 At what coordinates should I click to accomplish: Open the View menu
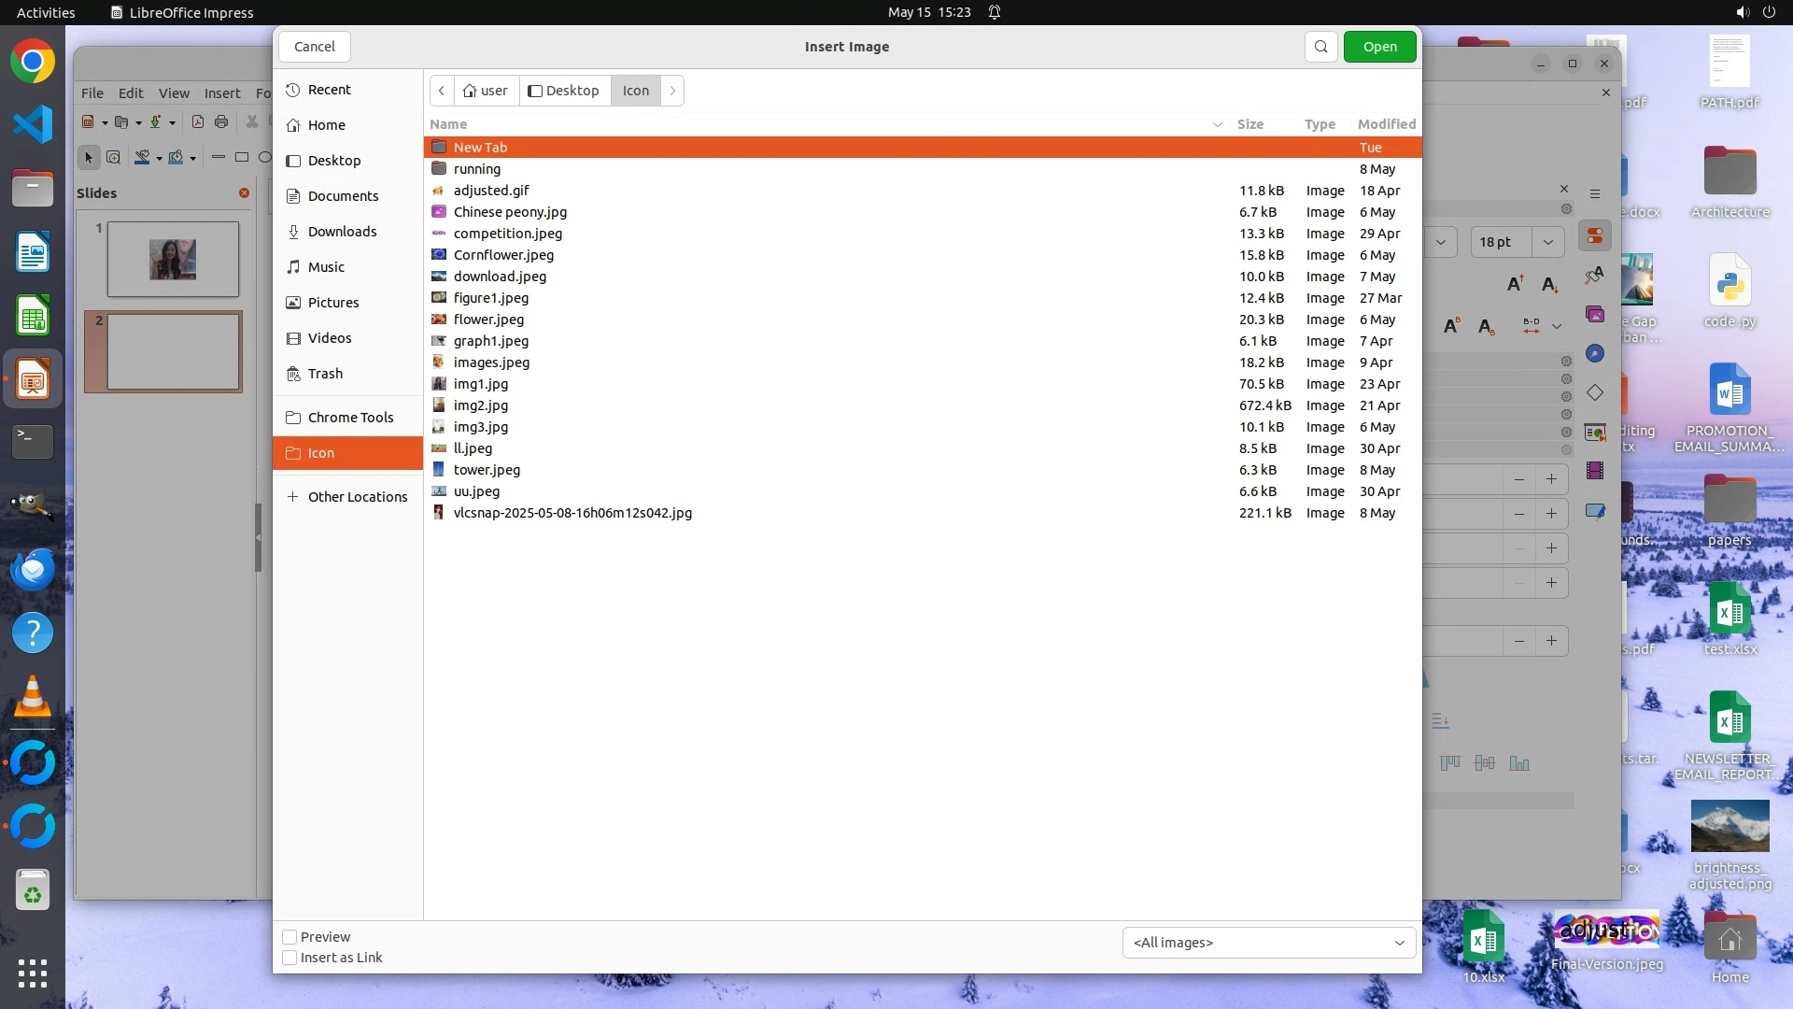coord(174,93)
